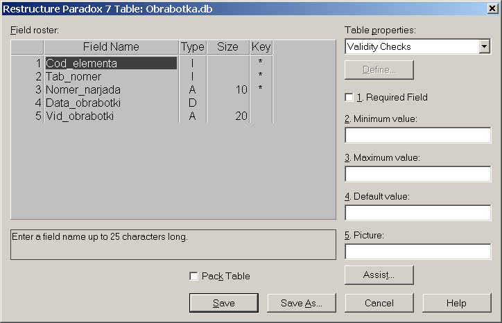Enable the Pack Table checkbox
This screenshot has height=323, width=502.
193,276
